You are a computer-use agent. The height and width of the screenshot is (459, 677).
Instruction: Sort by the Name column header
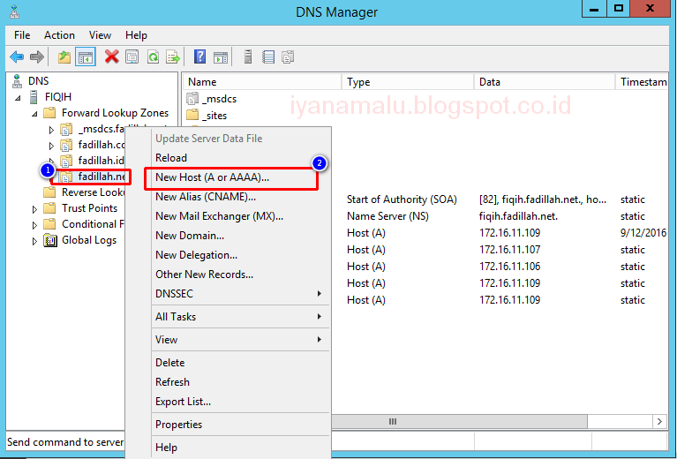point(262,81)
